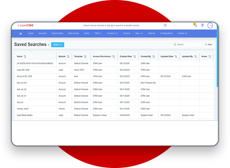Focus the global module search box
The height and width of the screenshot is (168, 230).
point(123,26)
